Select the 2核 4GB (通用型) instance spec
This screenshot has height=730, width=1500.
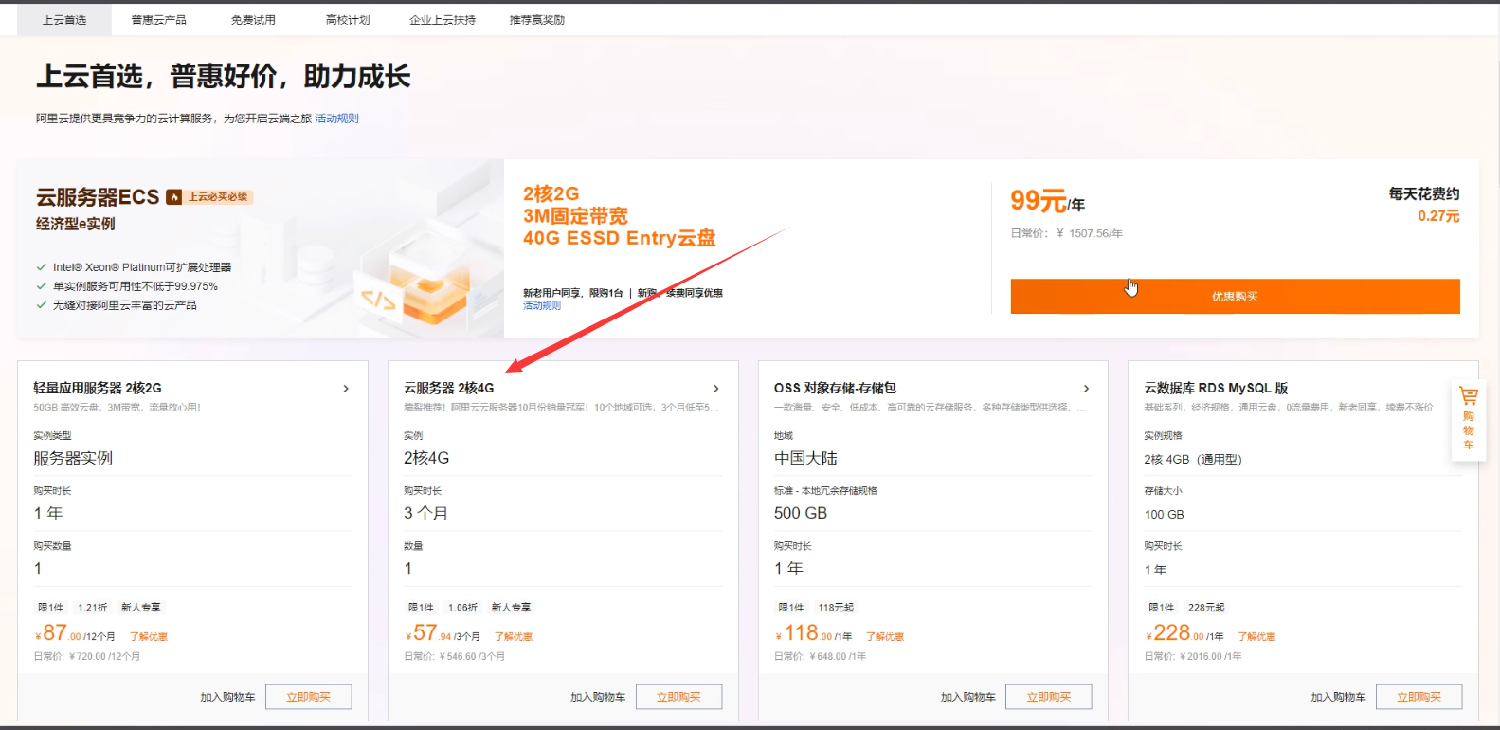coord(1303,460)
